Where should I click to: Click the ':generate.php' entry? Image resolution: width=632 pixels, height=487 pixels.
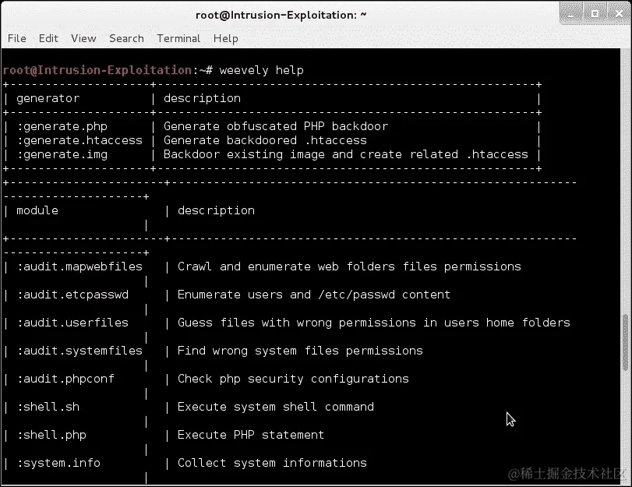click(62, 126)
